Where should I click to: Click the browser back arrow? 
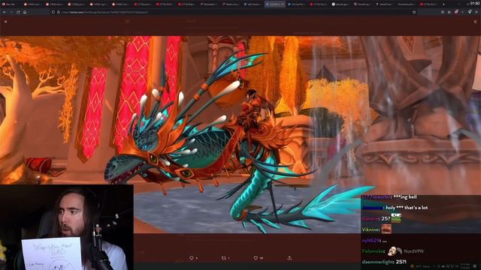(x=5, y=12)
